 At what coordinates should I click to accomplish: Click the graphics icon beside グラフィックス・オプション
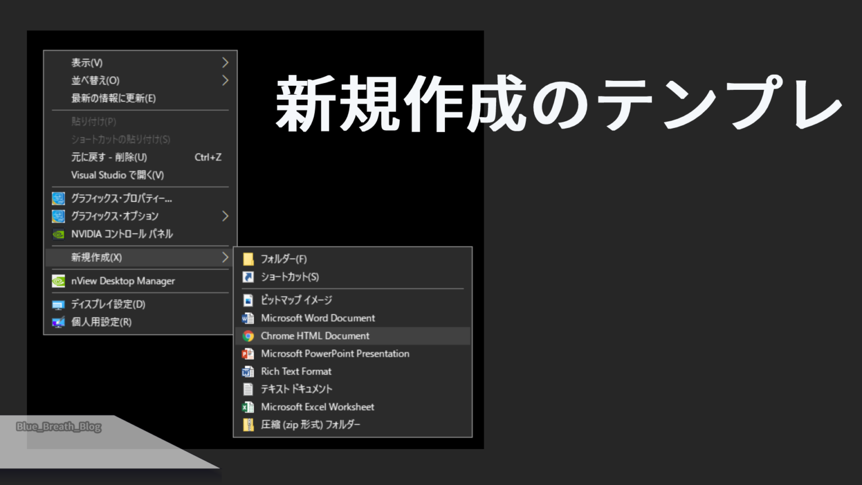point(58,216)
